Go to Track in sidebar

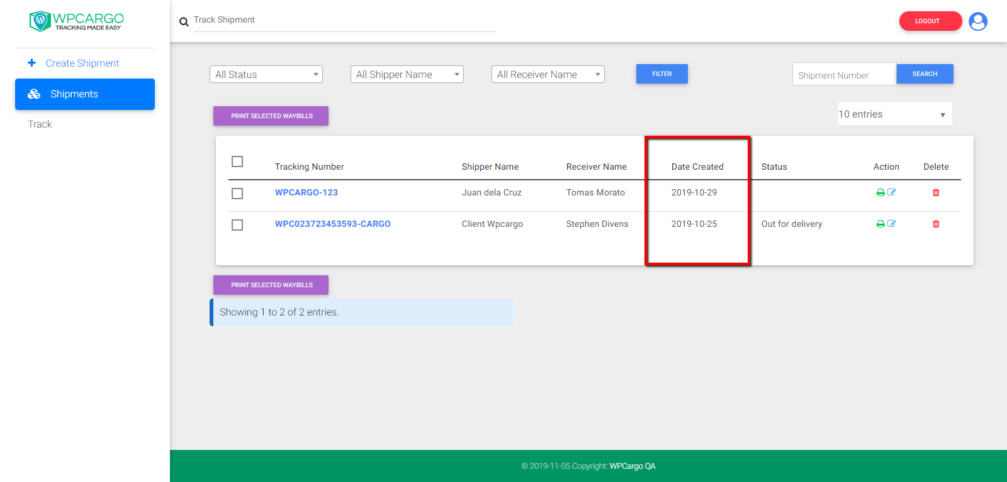40,124
